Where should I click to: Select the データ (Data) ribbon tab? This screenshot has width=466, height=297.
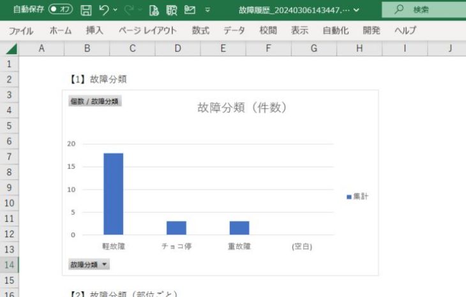[x=234, y=30]
